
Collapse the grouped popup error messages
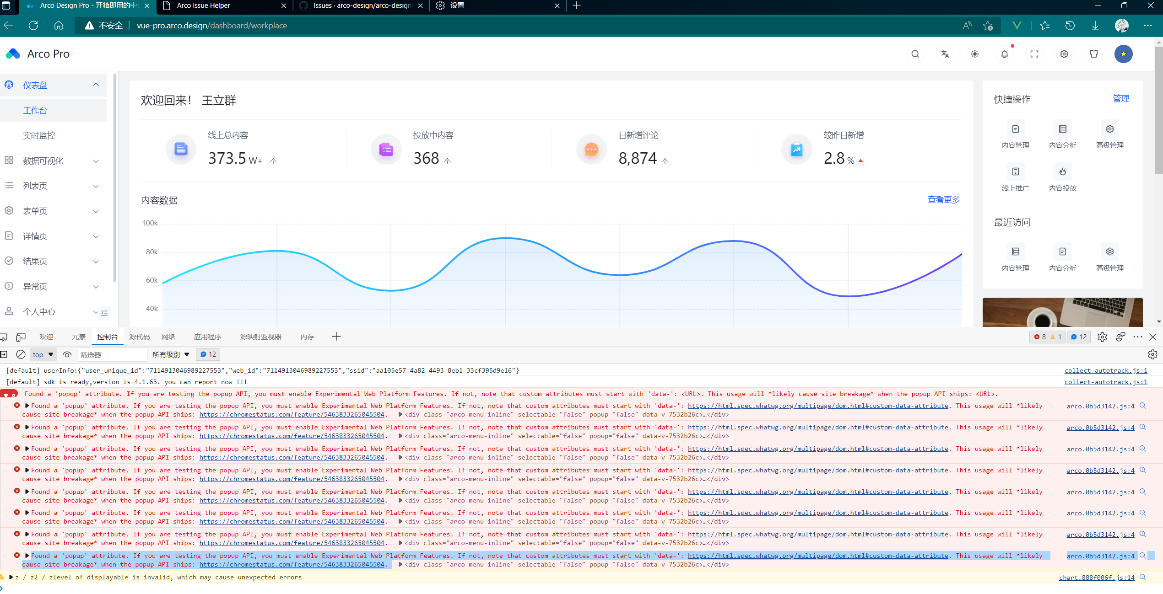tap(9, 394)
